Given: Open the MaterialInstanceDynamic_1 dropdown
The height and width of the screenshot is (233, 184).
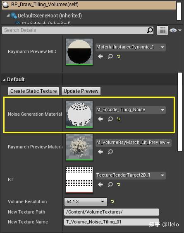Looking at the screenshot, I should [131, 47].
